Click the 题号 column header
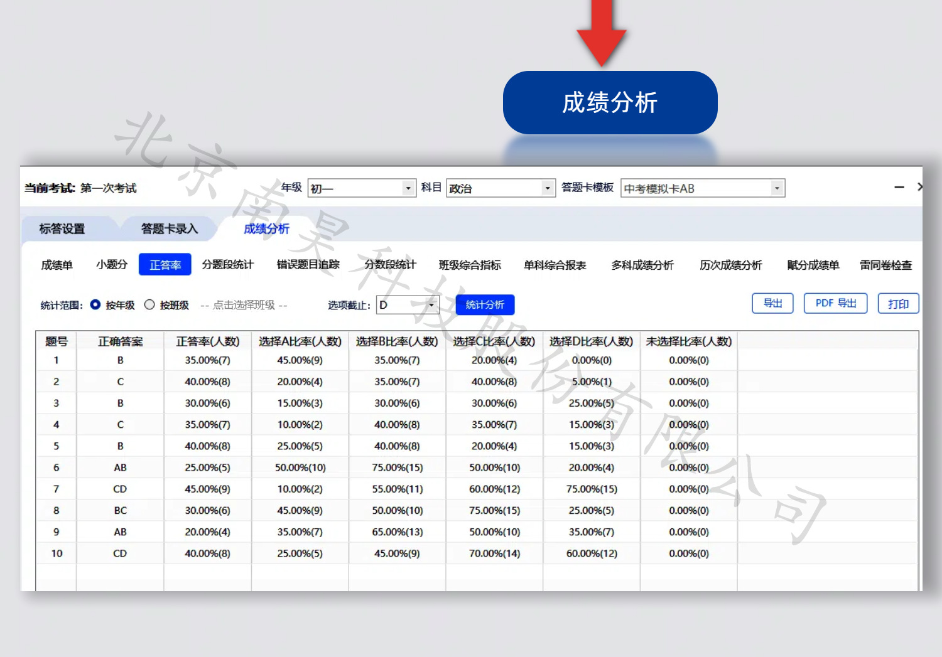 [x=57, y=341]
